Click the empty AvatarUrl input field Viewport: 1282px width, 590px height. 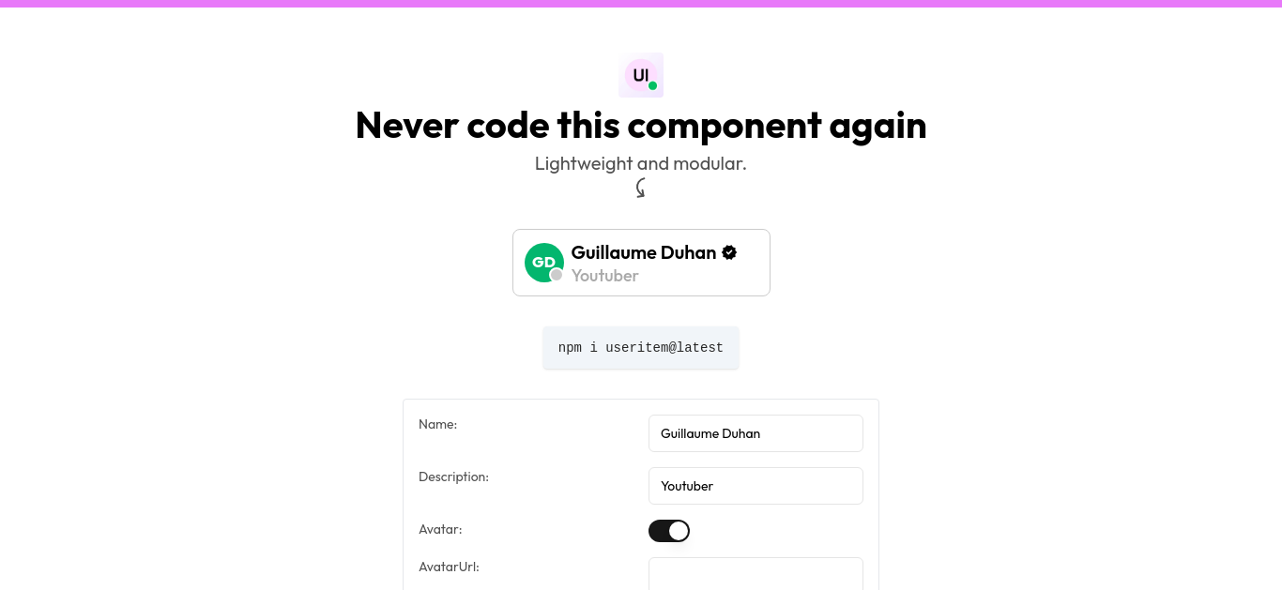point(755,574)
